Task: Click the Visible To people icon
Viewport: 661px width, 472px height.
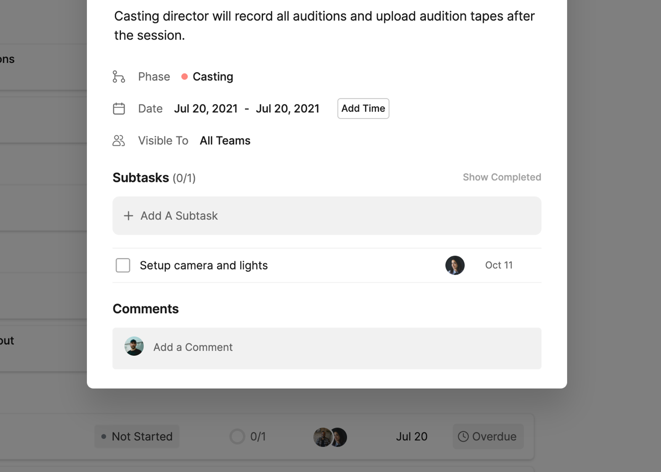Action: [119, 141]
